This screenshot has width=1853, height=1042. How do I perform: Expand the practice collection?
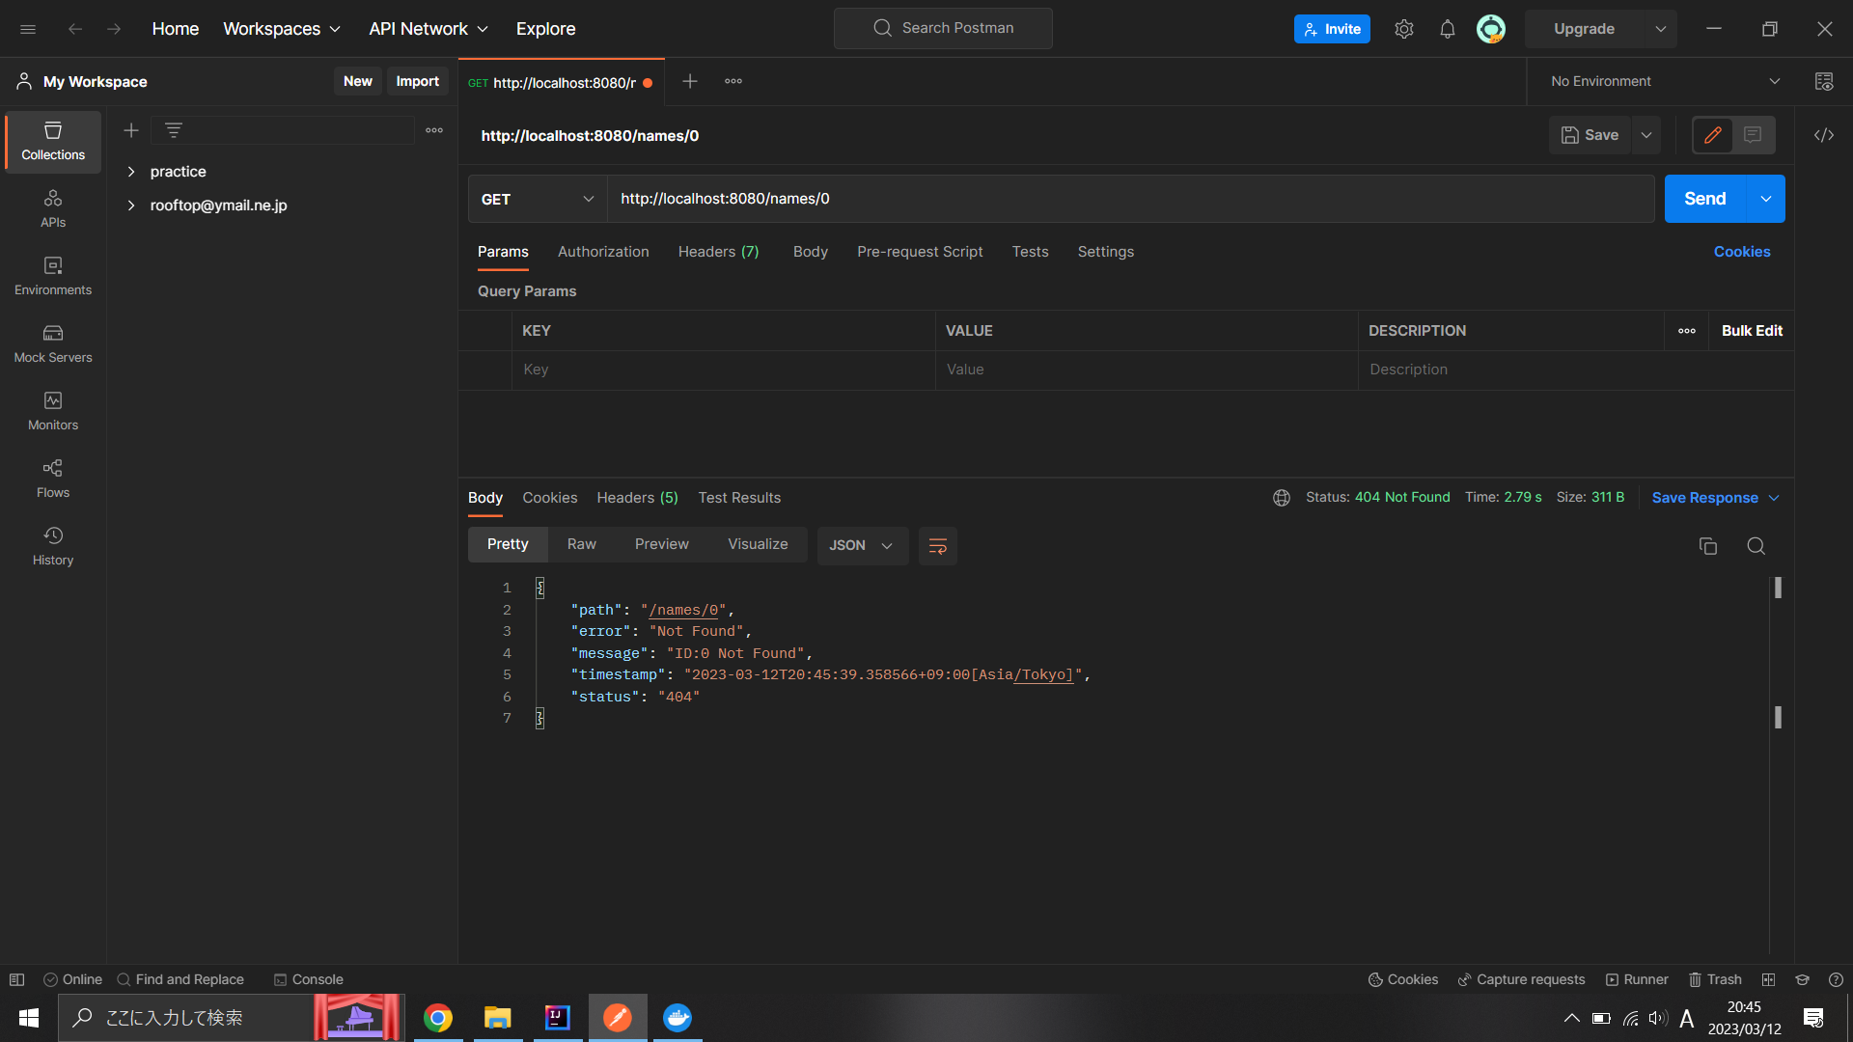coord(131,171)
